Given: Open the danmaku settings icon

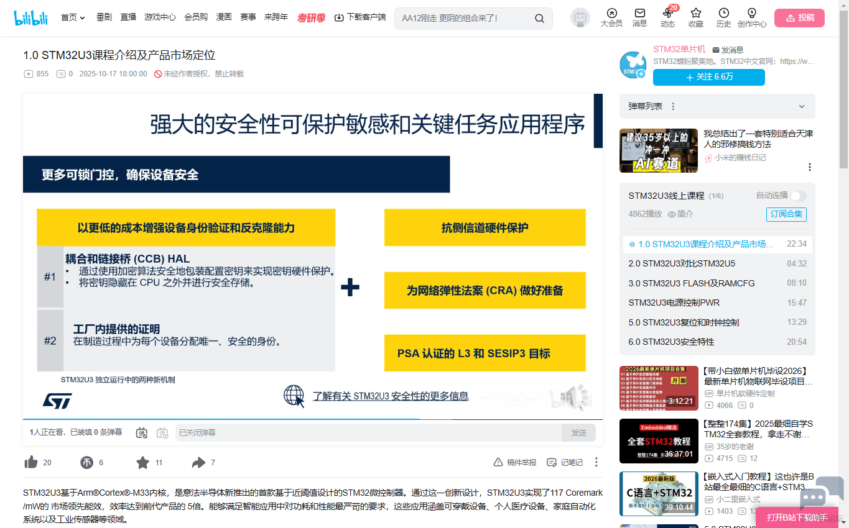Looking at the screenshot, I should coord(162,432).
